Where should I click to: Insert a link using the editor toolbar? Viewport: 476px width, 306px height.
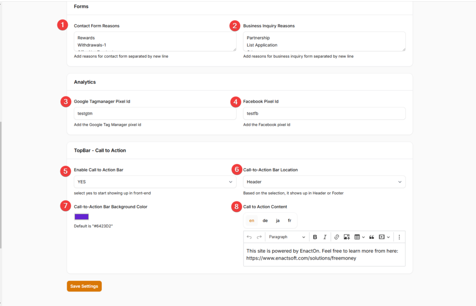point(337,237)
